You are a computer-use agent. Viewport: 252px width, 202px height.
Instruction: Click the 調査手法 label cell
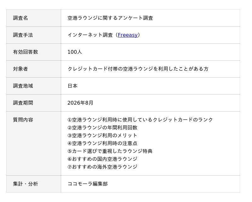pos(34,35)
